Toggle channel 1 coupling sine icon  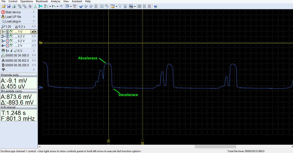click(11, 32)
